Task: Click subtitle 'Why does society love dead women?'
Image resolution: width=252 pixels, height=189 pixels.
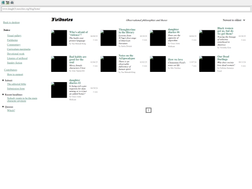Action: pos(226,64)
